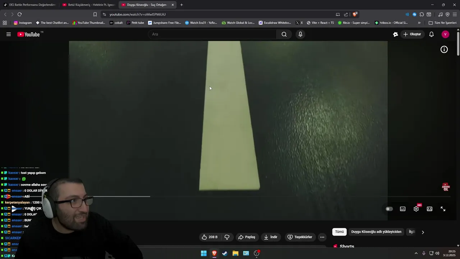
Task: Show the video info card icon
Action: pyautogui.click(x=444, y=50)
